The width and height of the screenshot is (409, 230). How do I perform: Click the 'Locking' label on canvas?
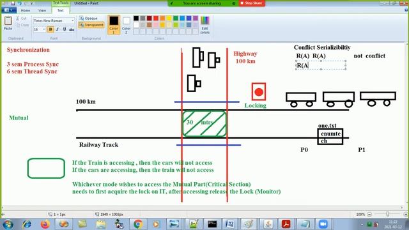pyautogui.click(x=256, y=105)
